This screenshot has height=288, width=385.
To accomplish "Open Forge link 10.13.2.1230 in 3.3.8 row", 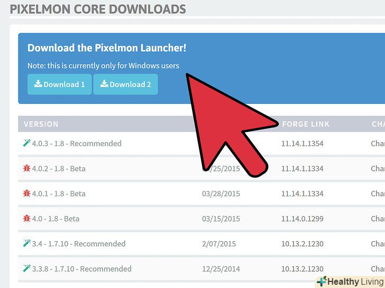I will tap(302, 269).
